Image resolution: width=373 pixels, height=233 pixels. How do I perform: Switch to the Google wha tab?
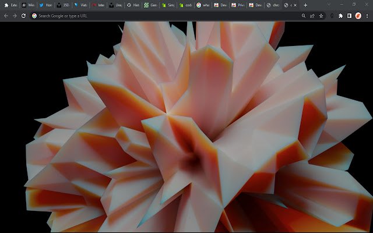[x=203, y=5]
